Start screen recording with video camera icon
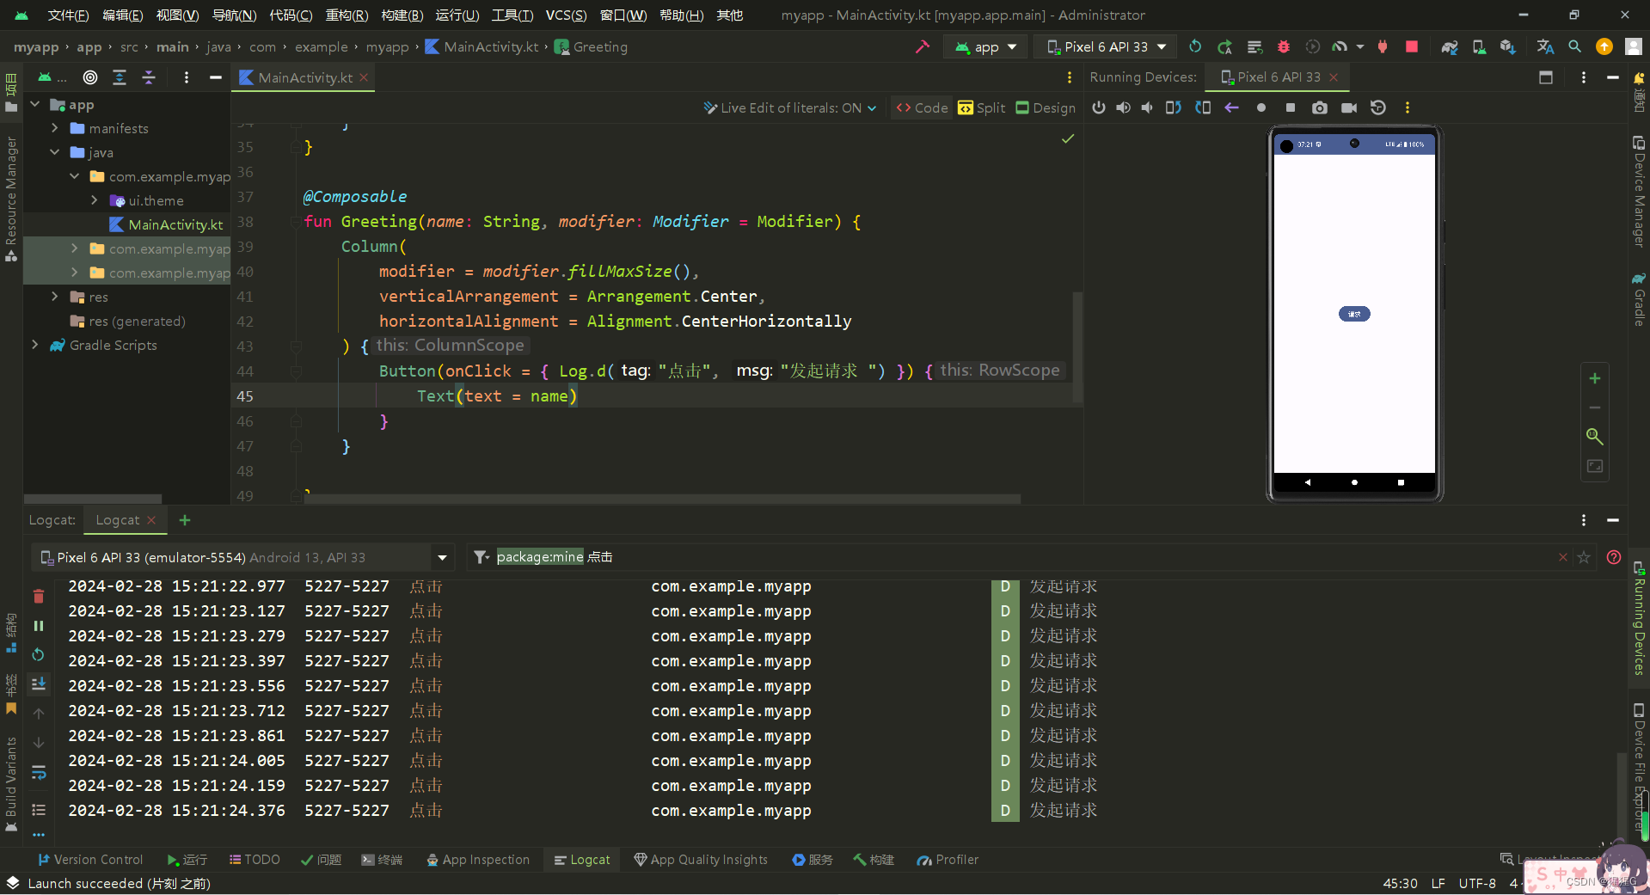1650x895 pixels. tap(1348, 107)
